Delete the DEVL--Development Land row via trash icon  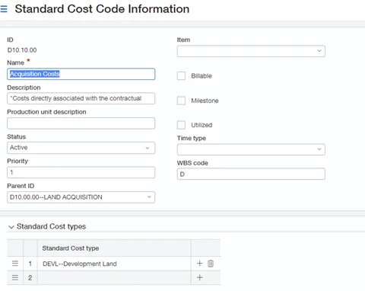[211, 264]
